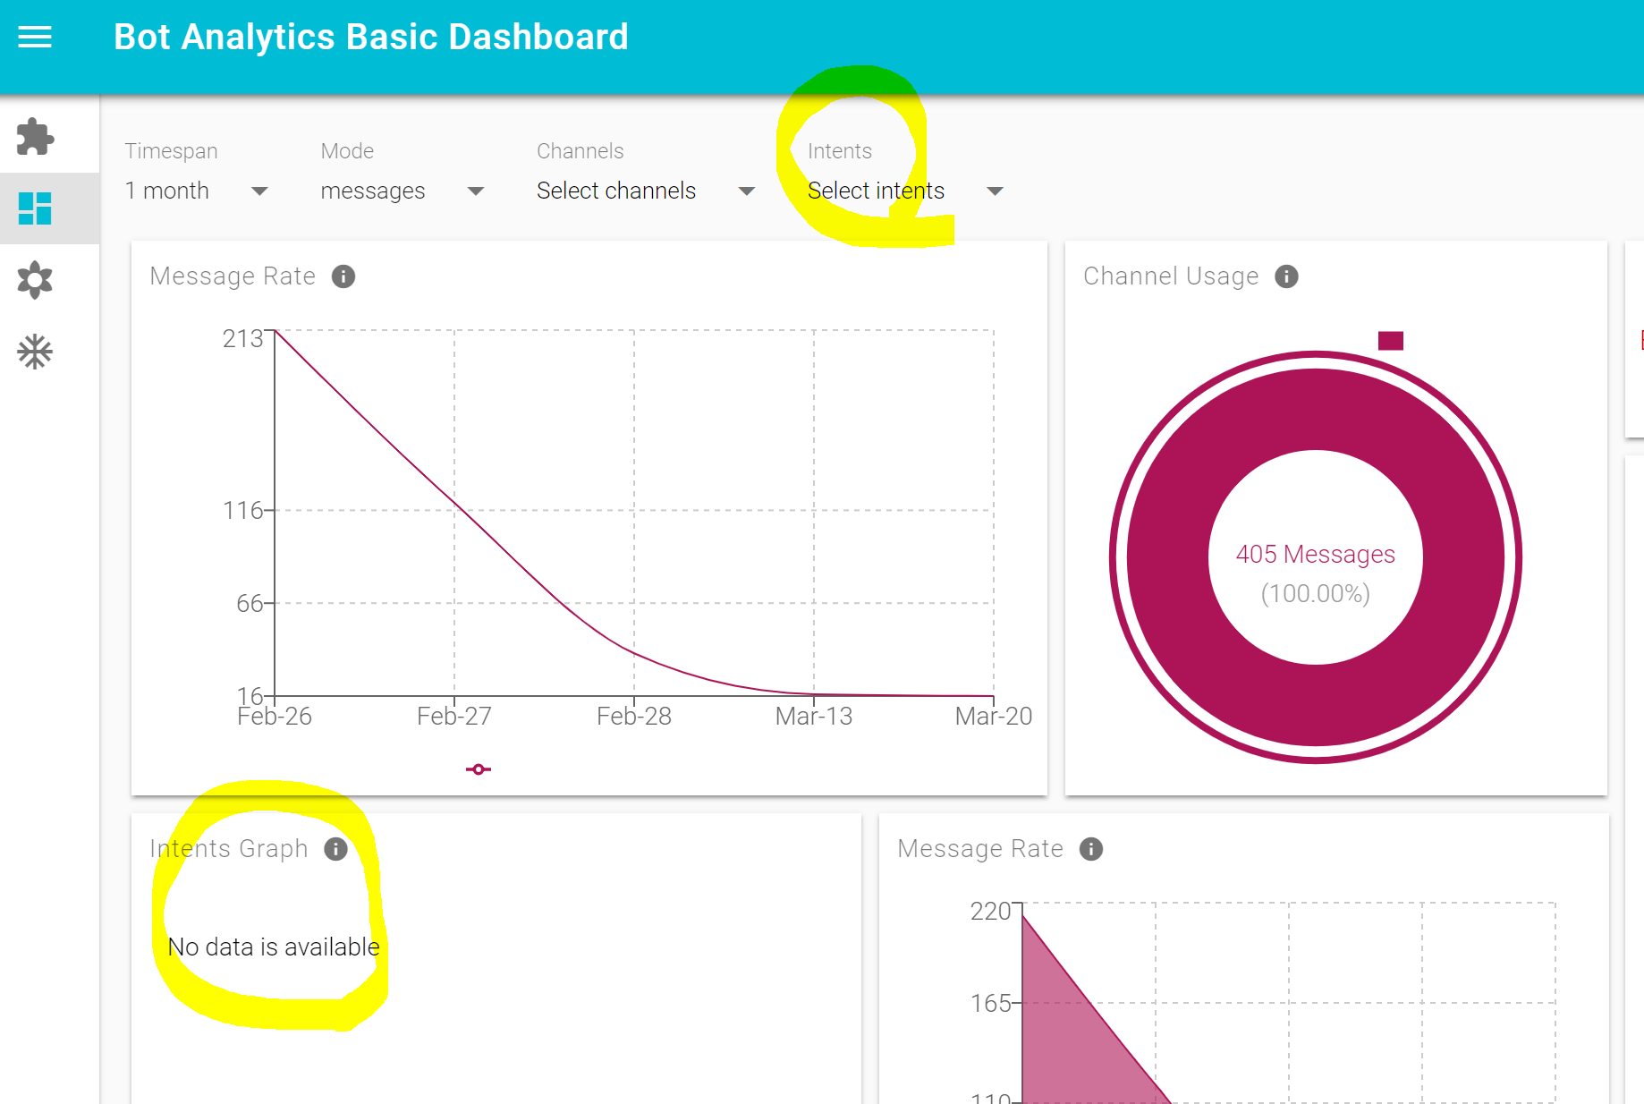Open the flower-shaped sidebar icon

click(35, 280)
